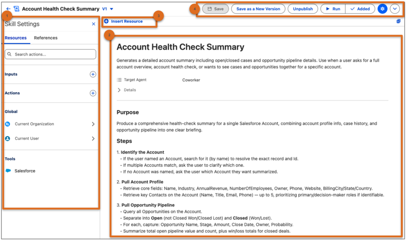Focus the Search actions field
The height and width of the screenshot is (241, 407).
coord(50,54)
